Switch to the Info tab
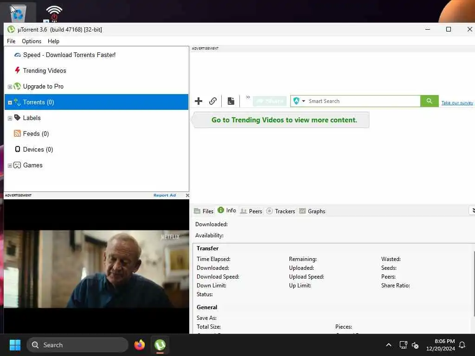475x356 pixels. point(227,210)
